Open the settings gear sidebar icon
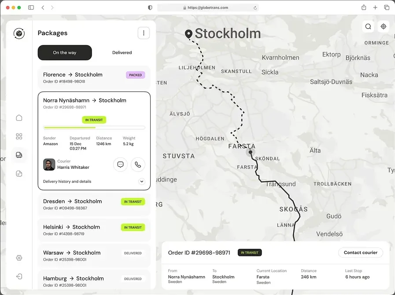This screenshot has height=295, width=395. pyautogui.click(x=19, y=258)
